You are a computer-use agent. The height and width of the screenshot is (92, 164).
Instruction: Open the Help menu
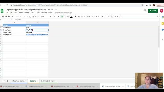(x=50, y=13)
